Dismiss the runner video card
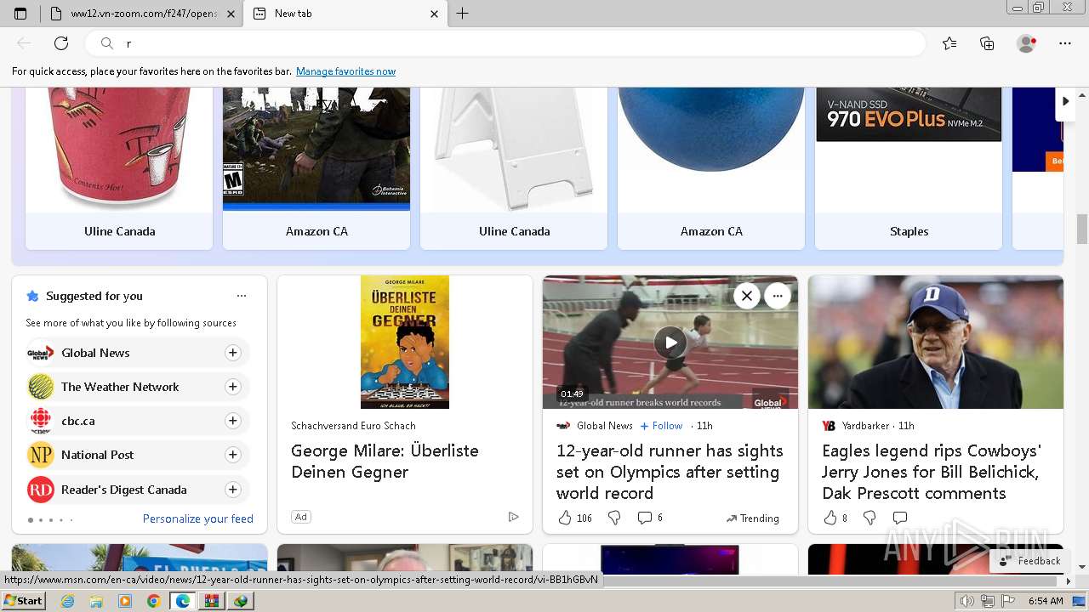 [x=746, y=296]
